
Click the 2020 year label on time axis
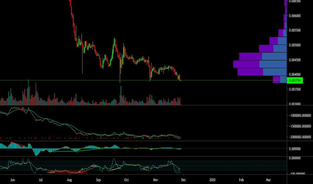click(212, 180)
